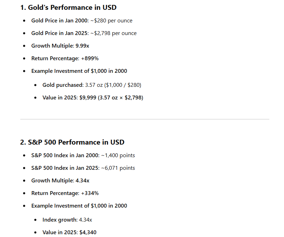Click the ~6,071 points value
Screen dimensions: 284x237
[118, 168]
